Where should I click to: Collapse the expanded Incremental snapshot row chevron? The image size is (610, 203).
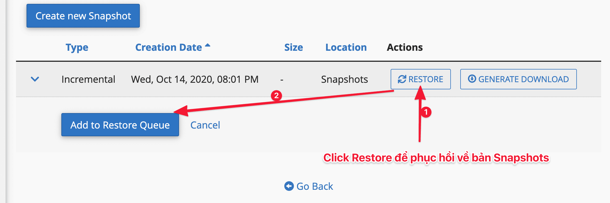click(x=35, y=79)
